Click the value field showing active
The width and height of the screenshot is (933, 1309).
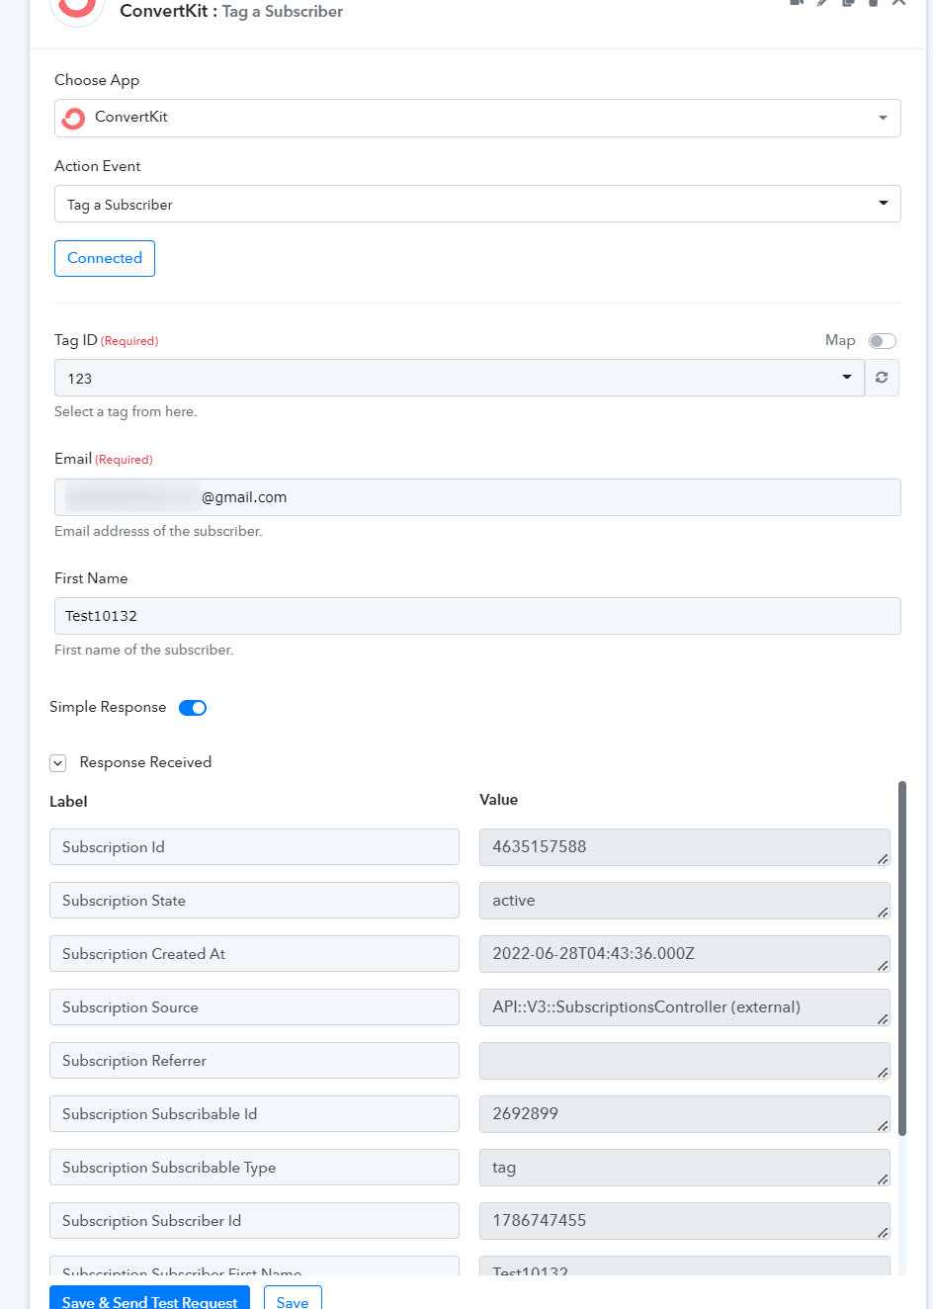point(684,901)
